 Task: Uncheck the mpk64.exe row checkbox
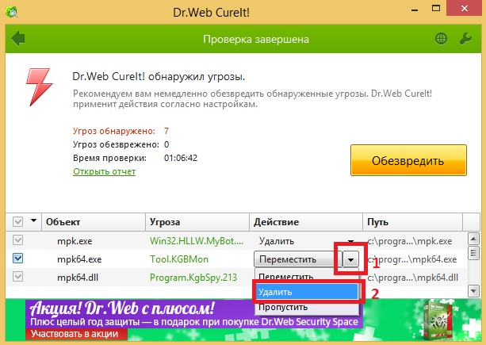click(x=18, y=259)
